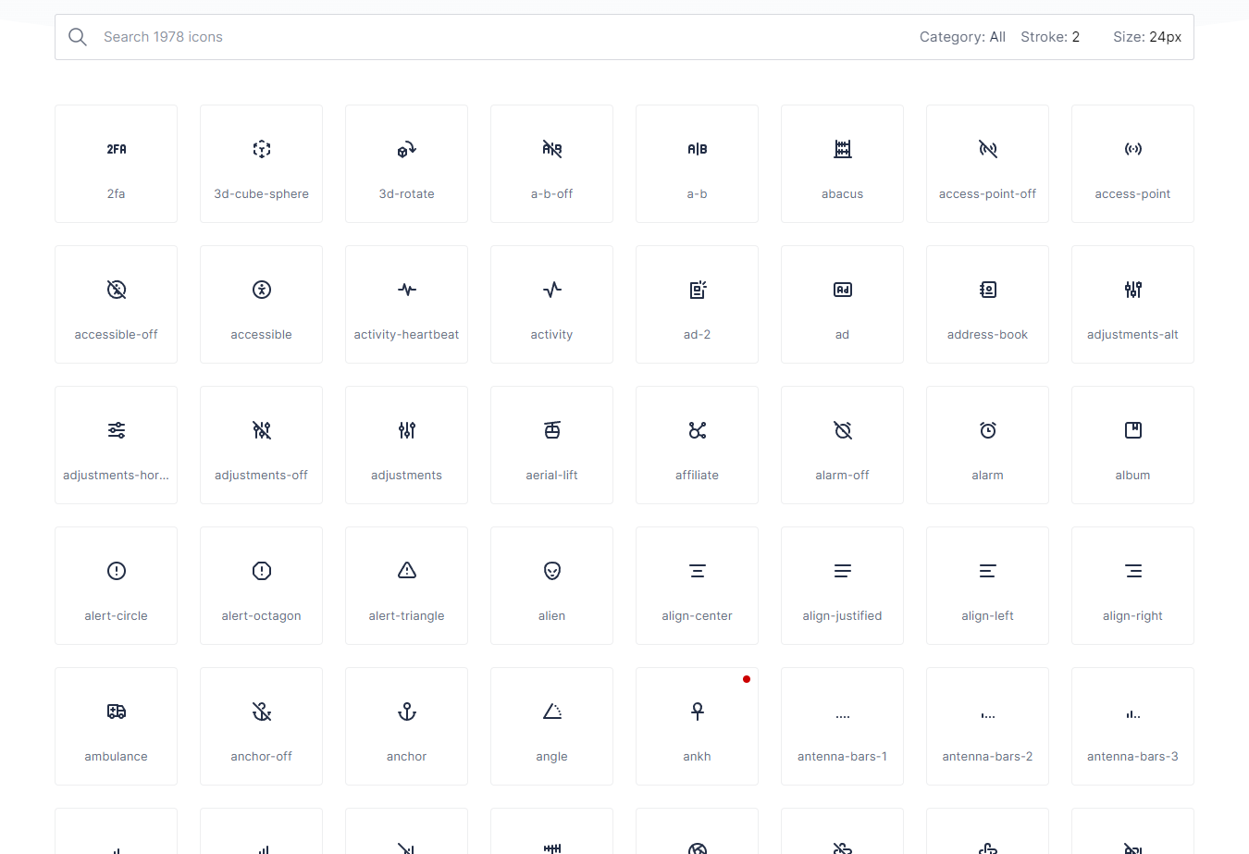The width and height of the screenshot is (1249, 854).
Task: Click the affiliate icon tile
Action: 697,445
